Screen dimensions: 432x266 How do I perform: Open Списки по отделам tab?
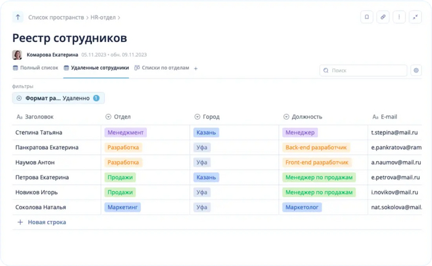pos(162,68)
